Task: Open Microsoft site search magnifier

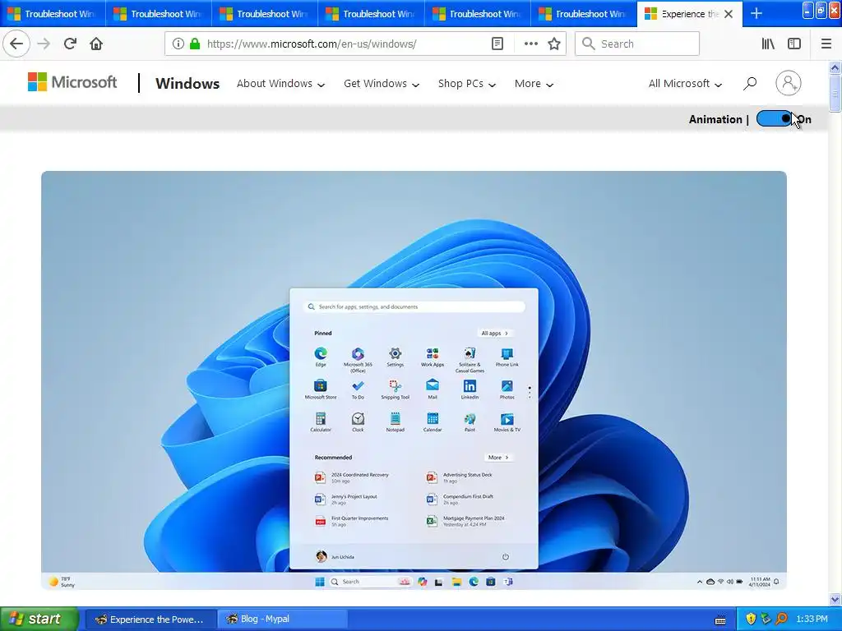Action: tap(750, 83)
